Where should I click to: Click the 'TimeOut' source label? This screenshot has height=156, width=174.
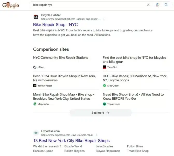[x=112, y=67]
